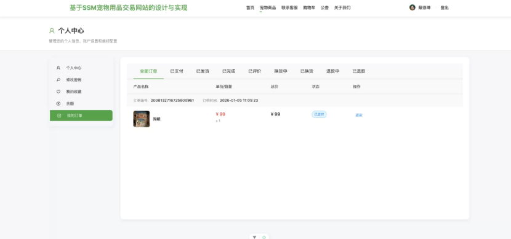Click order number 2008132716725800961
This screenshot has height=239, width=511.
(172, 101)
